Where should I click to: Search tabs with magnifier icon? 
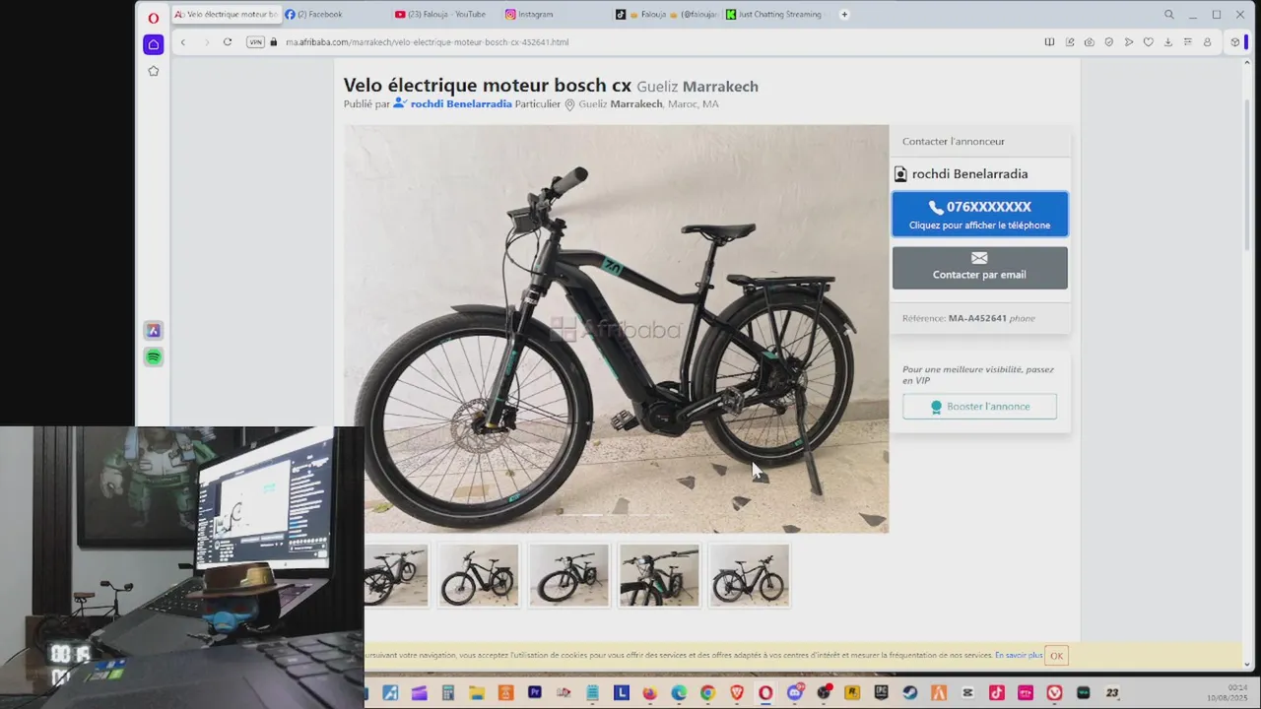coord(1169,15)
